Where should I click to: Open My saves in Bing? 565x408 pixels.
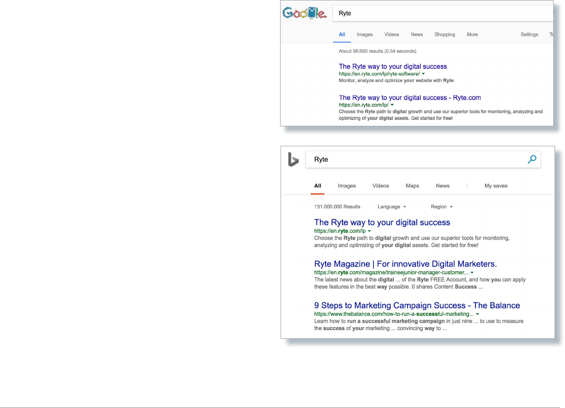(496, 186)
